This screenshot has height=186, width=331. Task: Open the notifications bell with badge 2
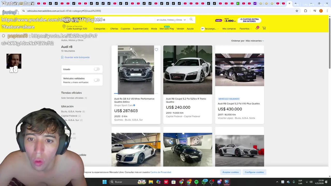coord(257,28)
